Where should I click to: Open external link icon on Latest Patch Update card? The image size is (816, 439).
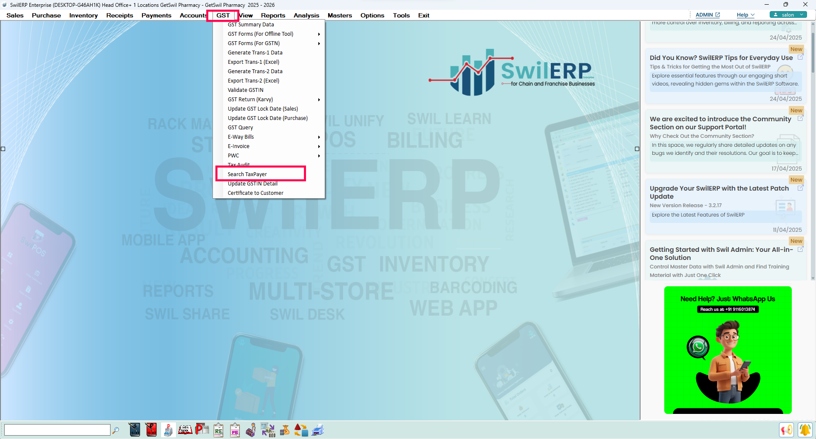tap(800, 188)
